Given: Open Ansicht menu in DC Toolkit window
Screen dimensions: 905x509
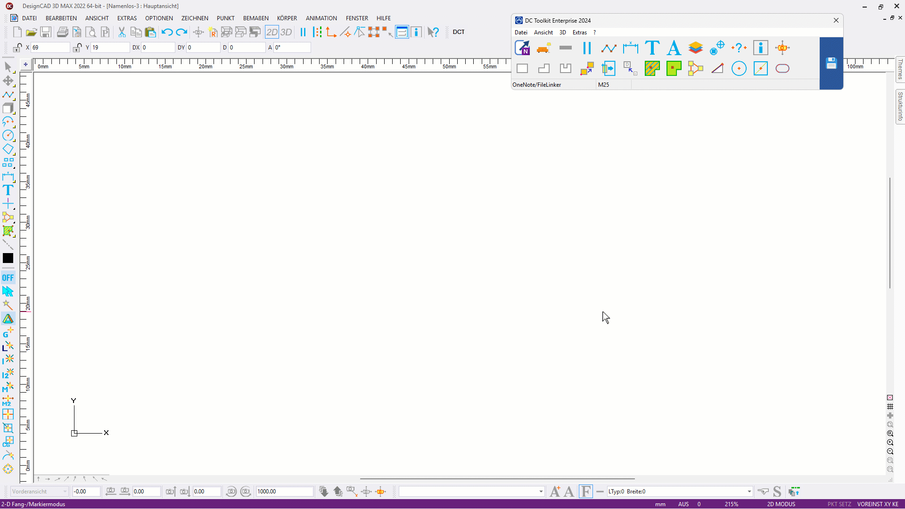Looking at the screenshot, I should [x=543, y=33].
